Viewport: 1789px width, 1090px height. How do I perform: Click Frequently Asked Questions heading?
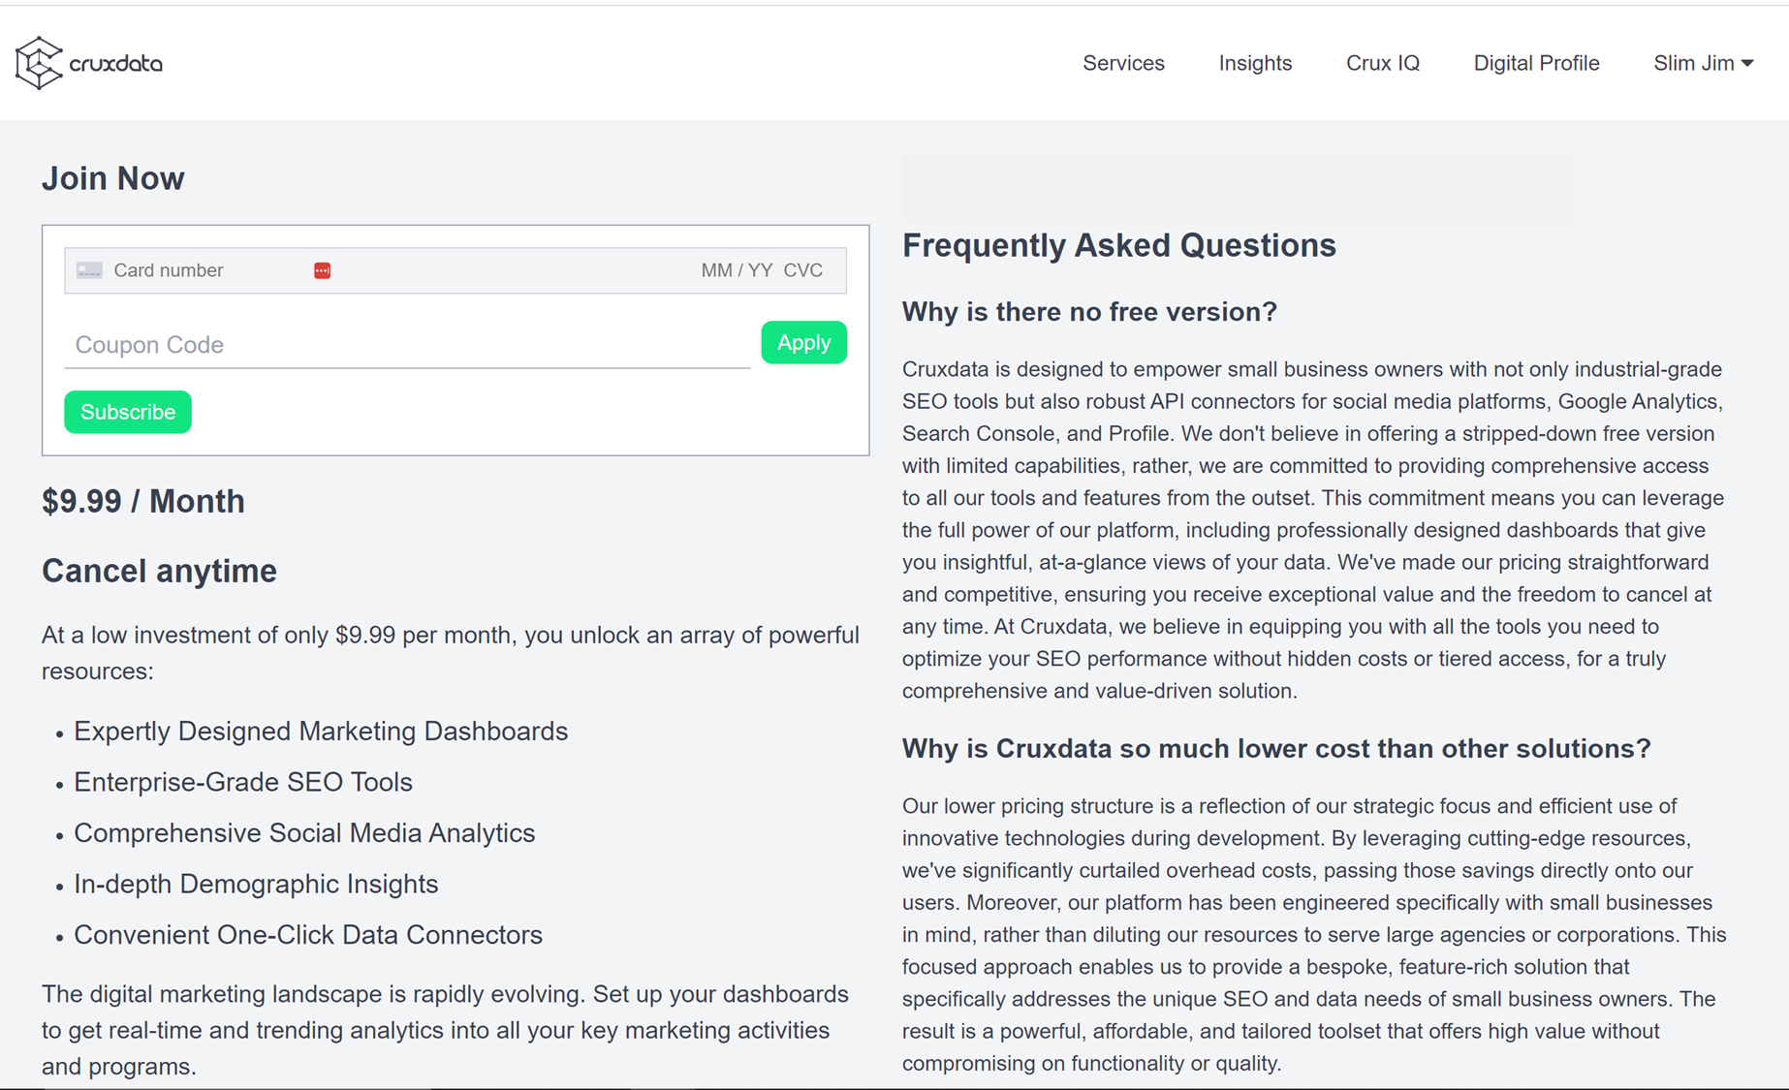[x=1119, y=245]
